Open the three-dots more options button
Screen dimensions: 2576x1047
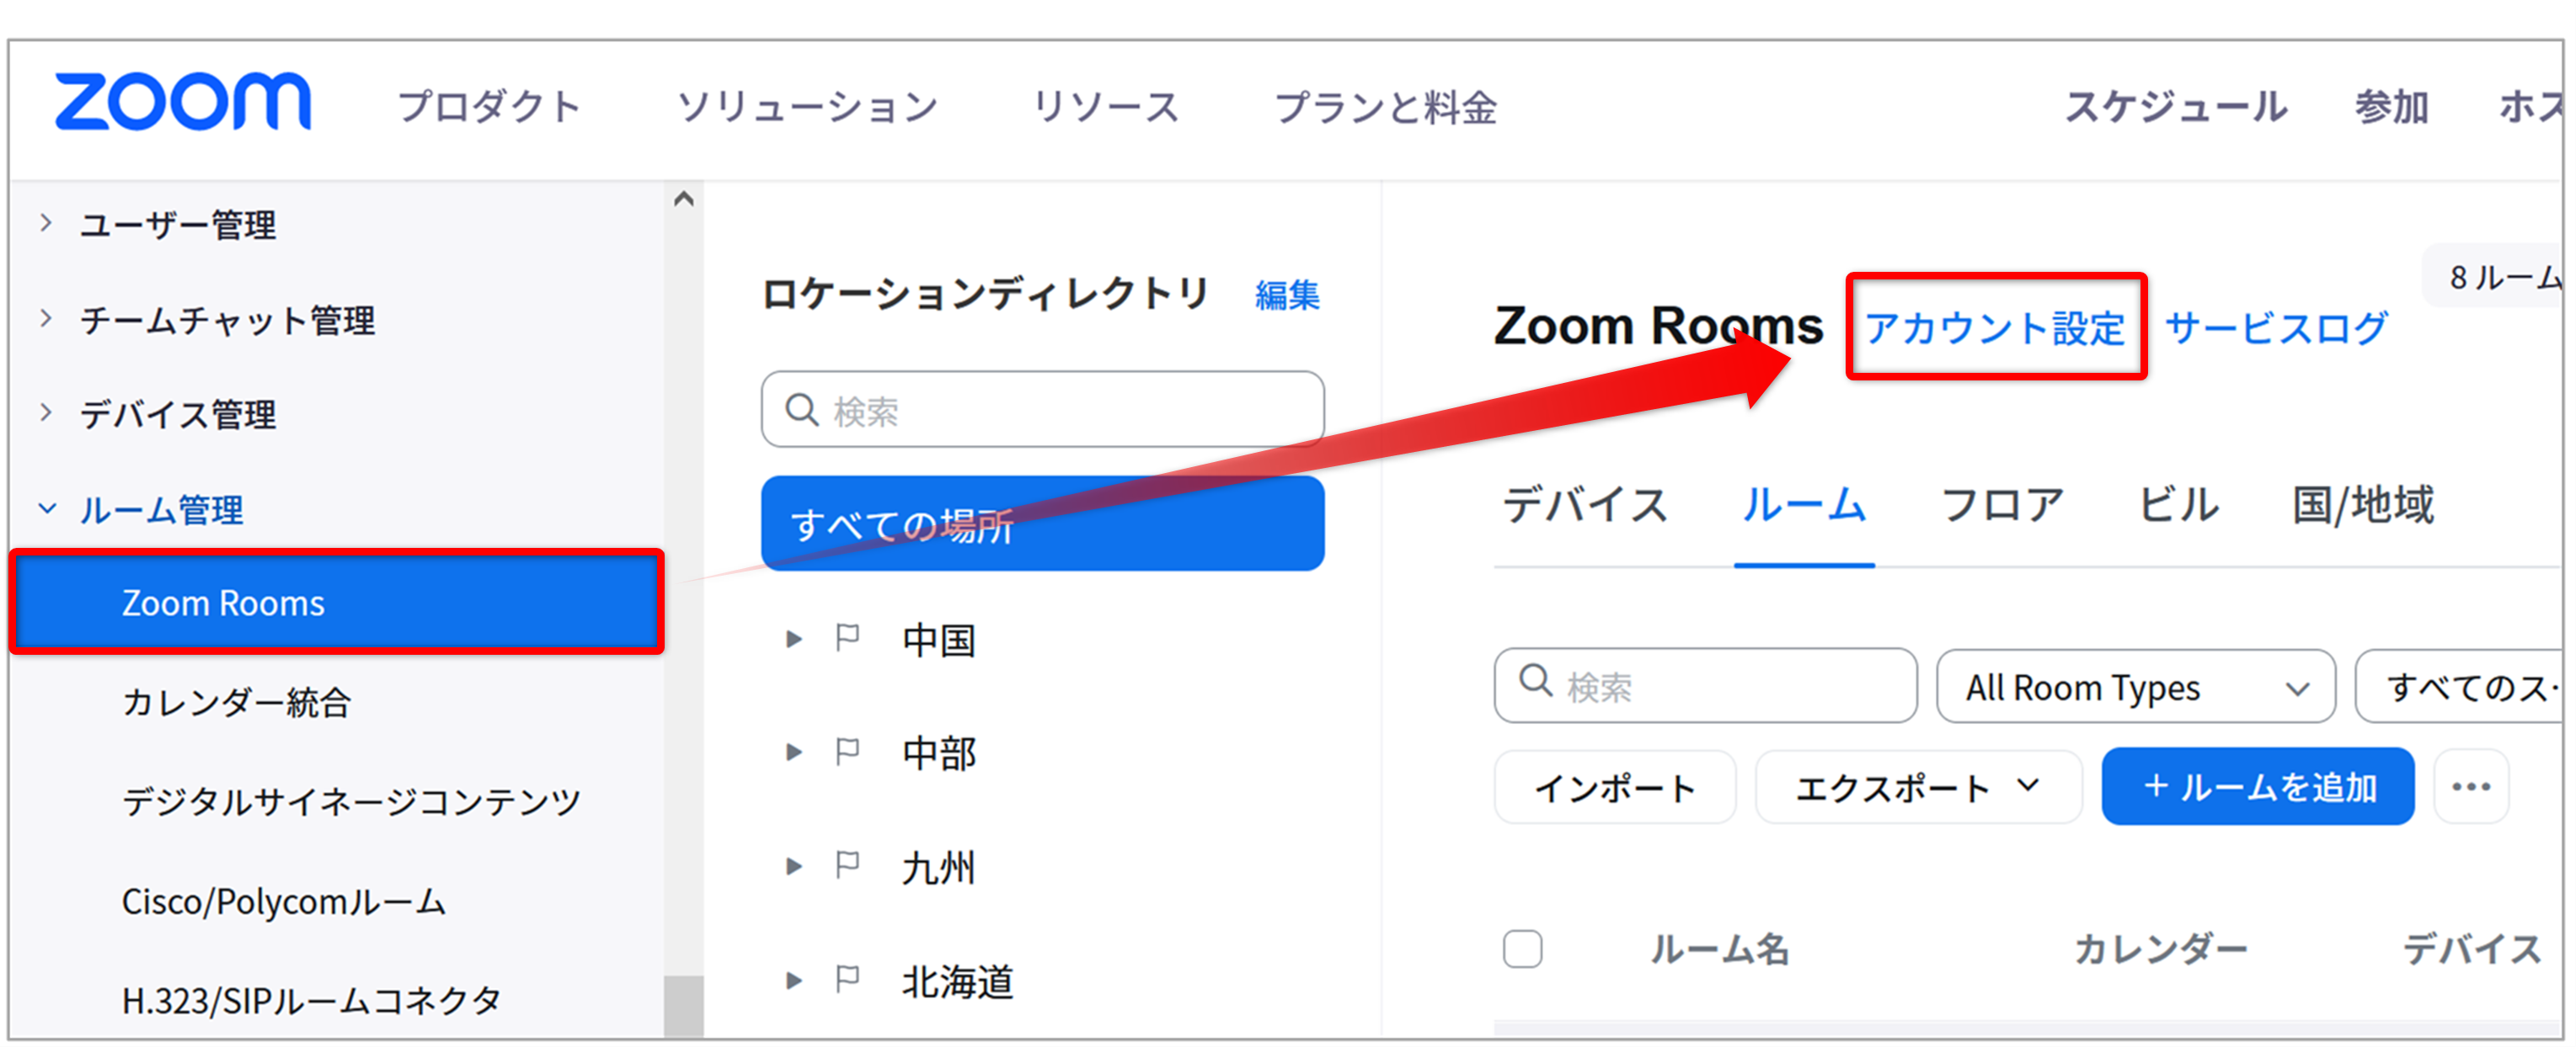pyautogui.click(x=2471, y=786)
